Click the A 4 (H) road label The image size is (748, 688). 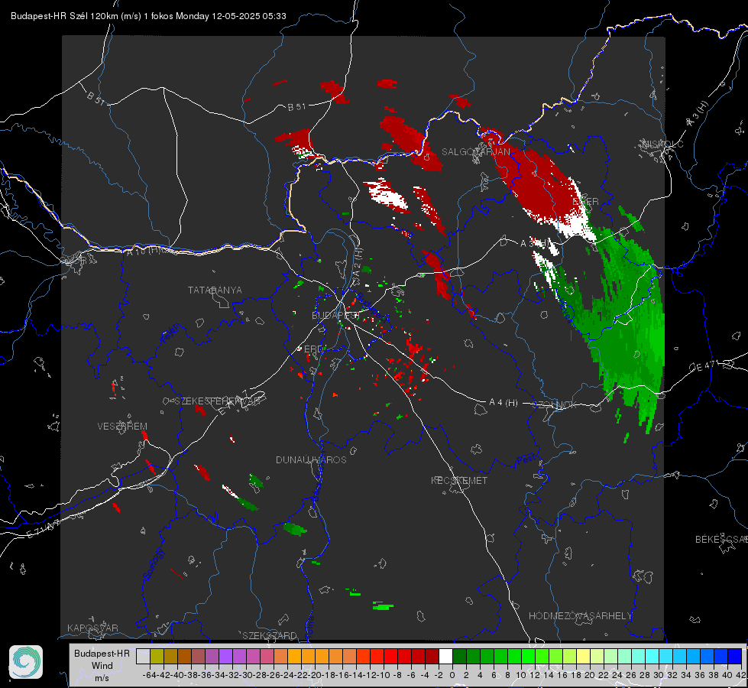[504, 403]
